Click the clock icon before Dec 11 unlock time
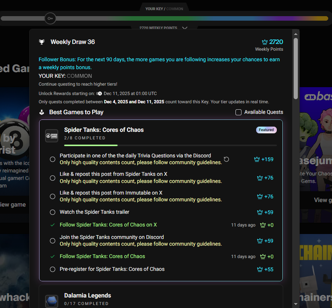 99,94
